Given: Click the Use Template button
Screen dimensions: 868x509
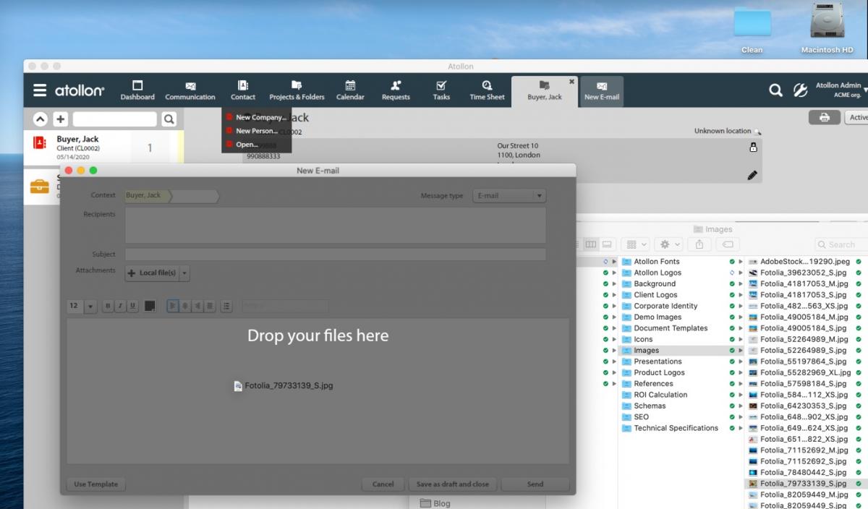Looking at the screenshot, I should (x=95, y=484).
